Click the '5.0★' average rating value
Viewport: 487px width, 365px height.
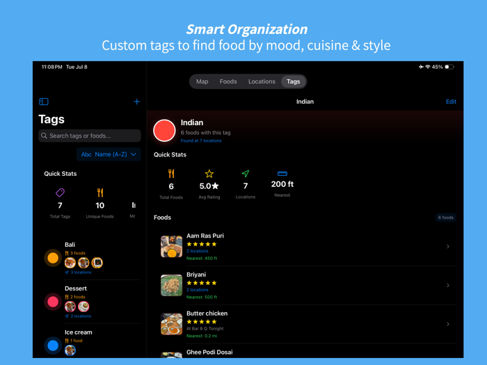[x=209, y=186]
